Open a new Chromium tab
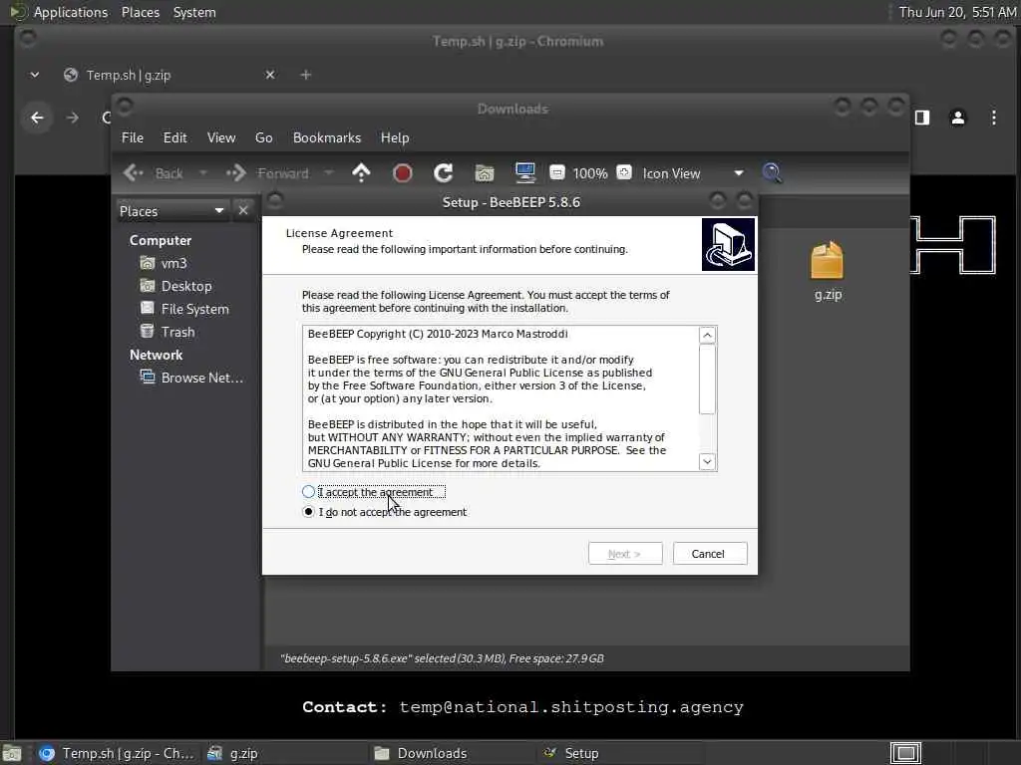 (305, 75)
